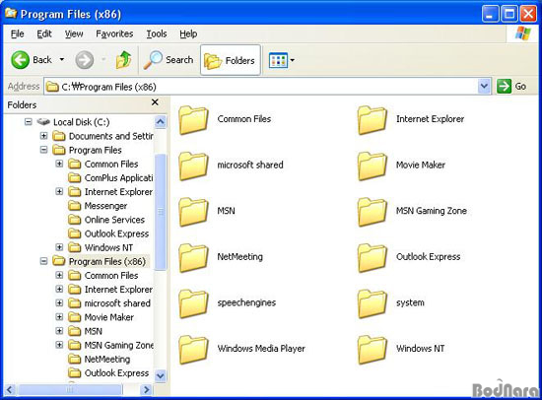Close the Folders side pane

click(x=155, y=102)
